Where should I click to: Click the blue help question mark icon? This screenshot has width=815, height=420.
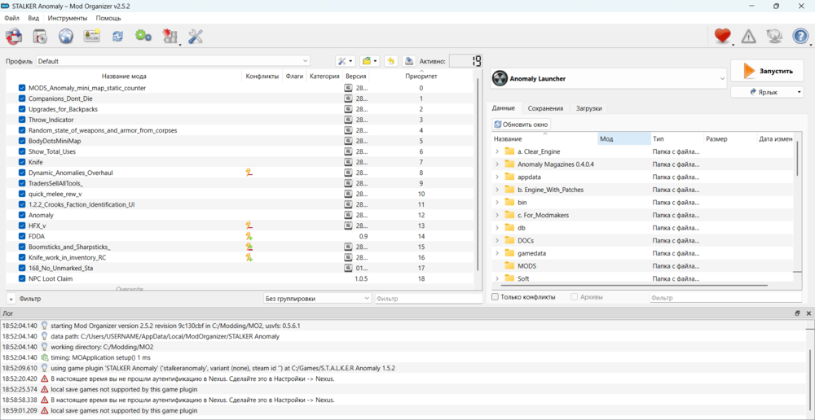click(x=800, y=36)
